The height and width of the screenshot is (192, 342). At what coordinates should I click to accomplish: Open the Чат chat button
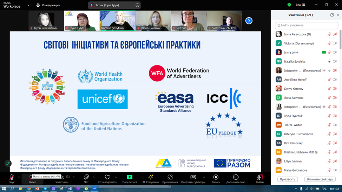pyautogui.click(x=86, y=179)
